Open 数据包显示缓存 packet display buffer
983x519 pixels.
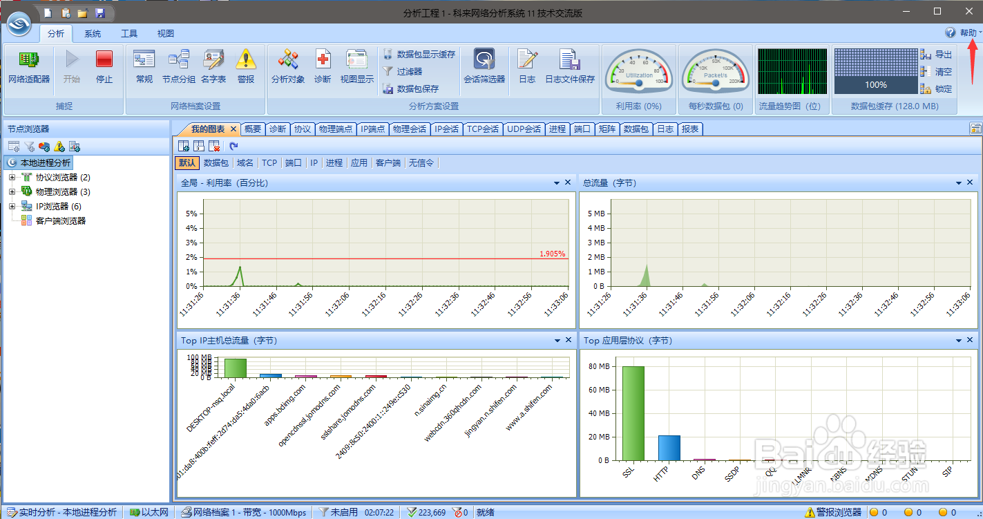click(x=419, y=54)
